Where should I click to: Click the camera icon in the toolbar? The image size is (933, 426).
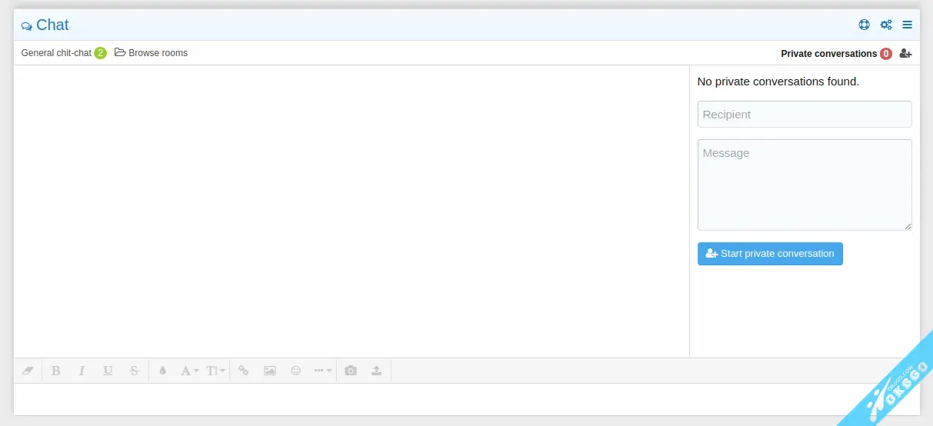tap(351, 371)
